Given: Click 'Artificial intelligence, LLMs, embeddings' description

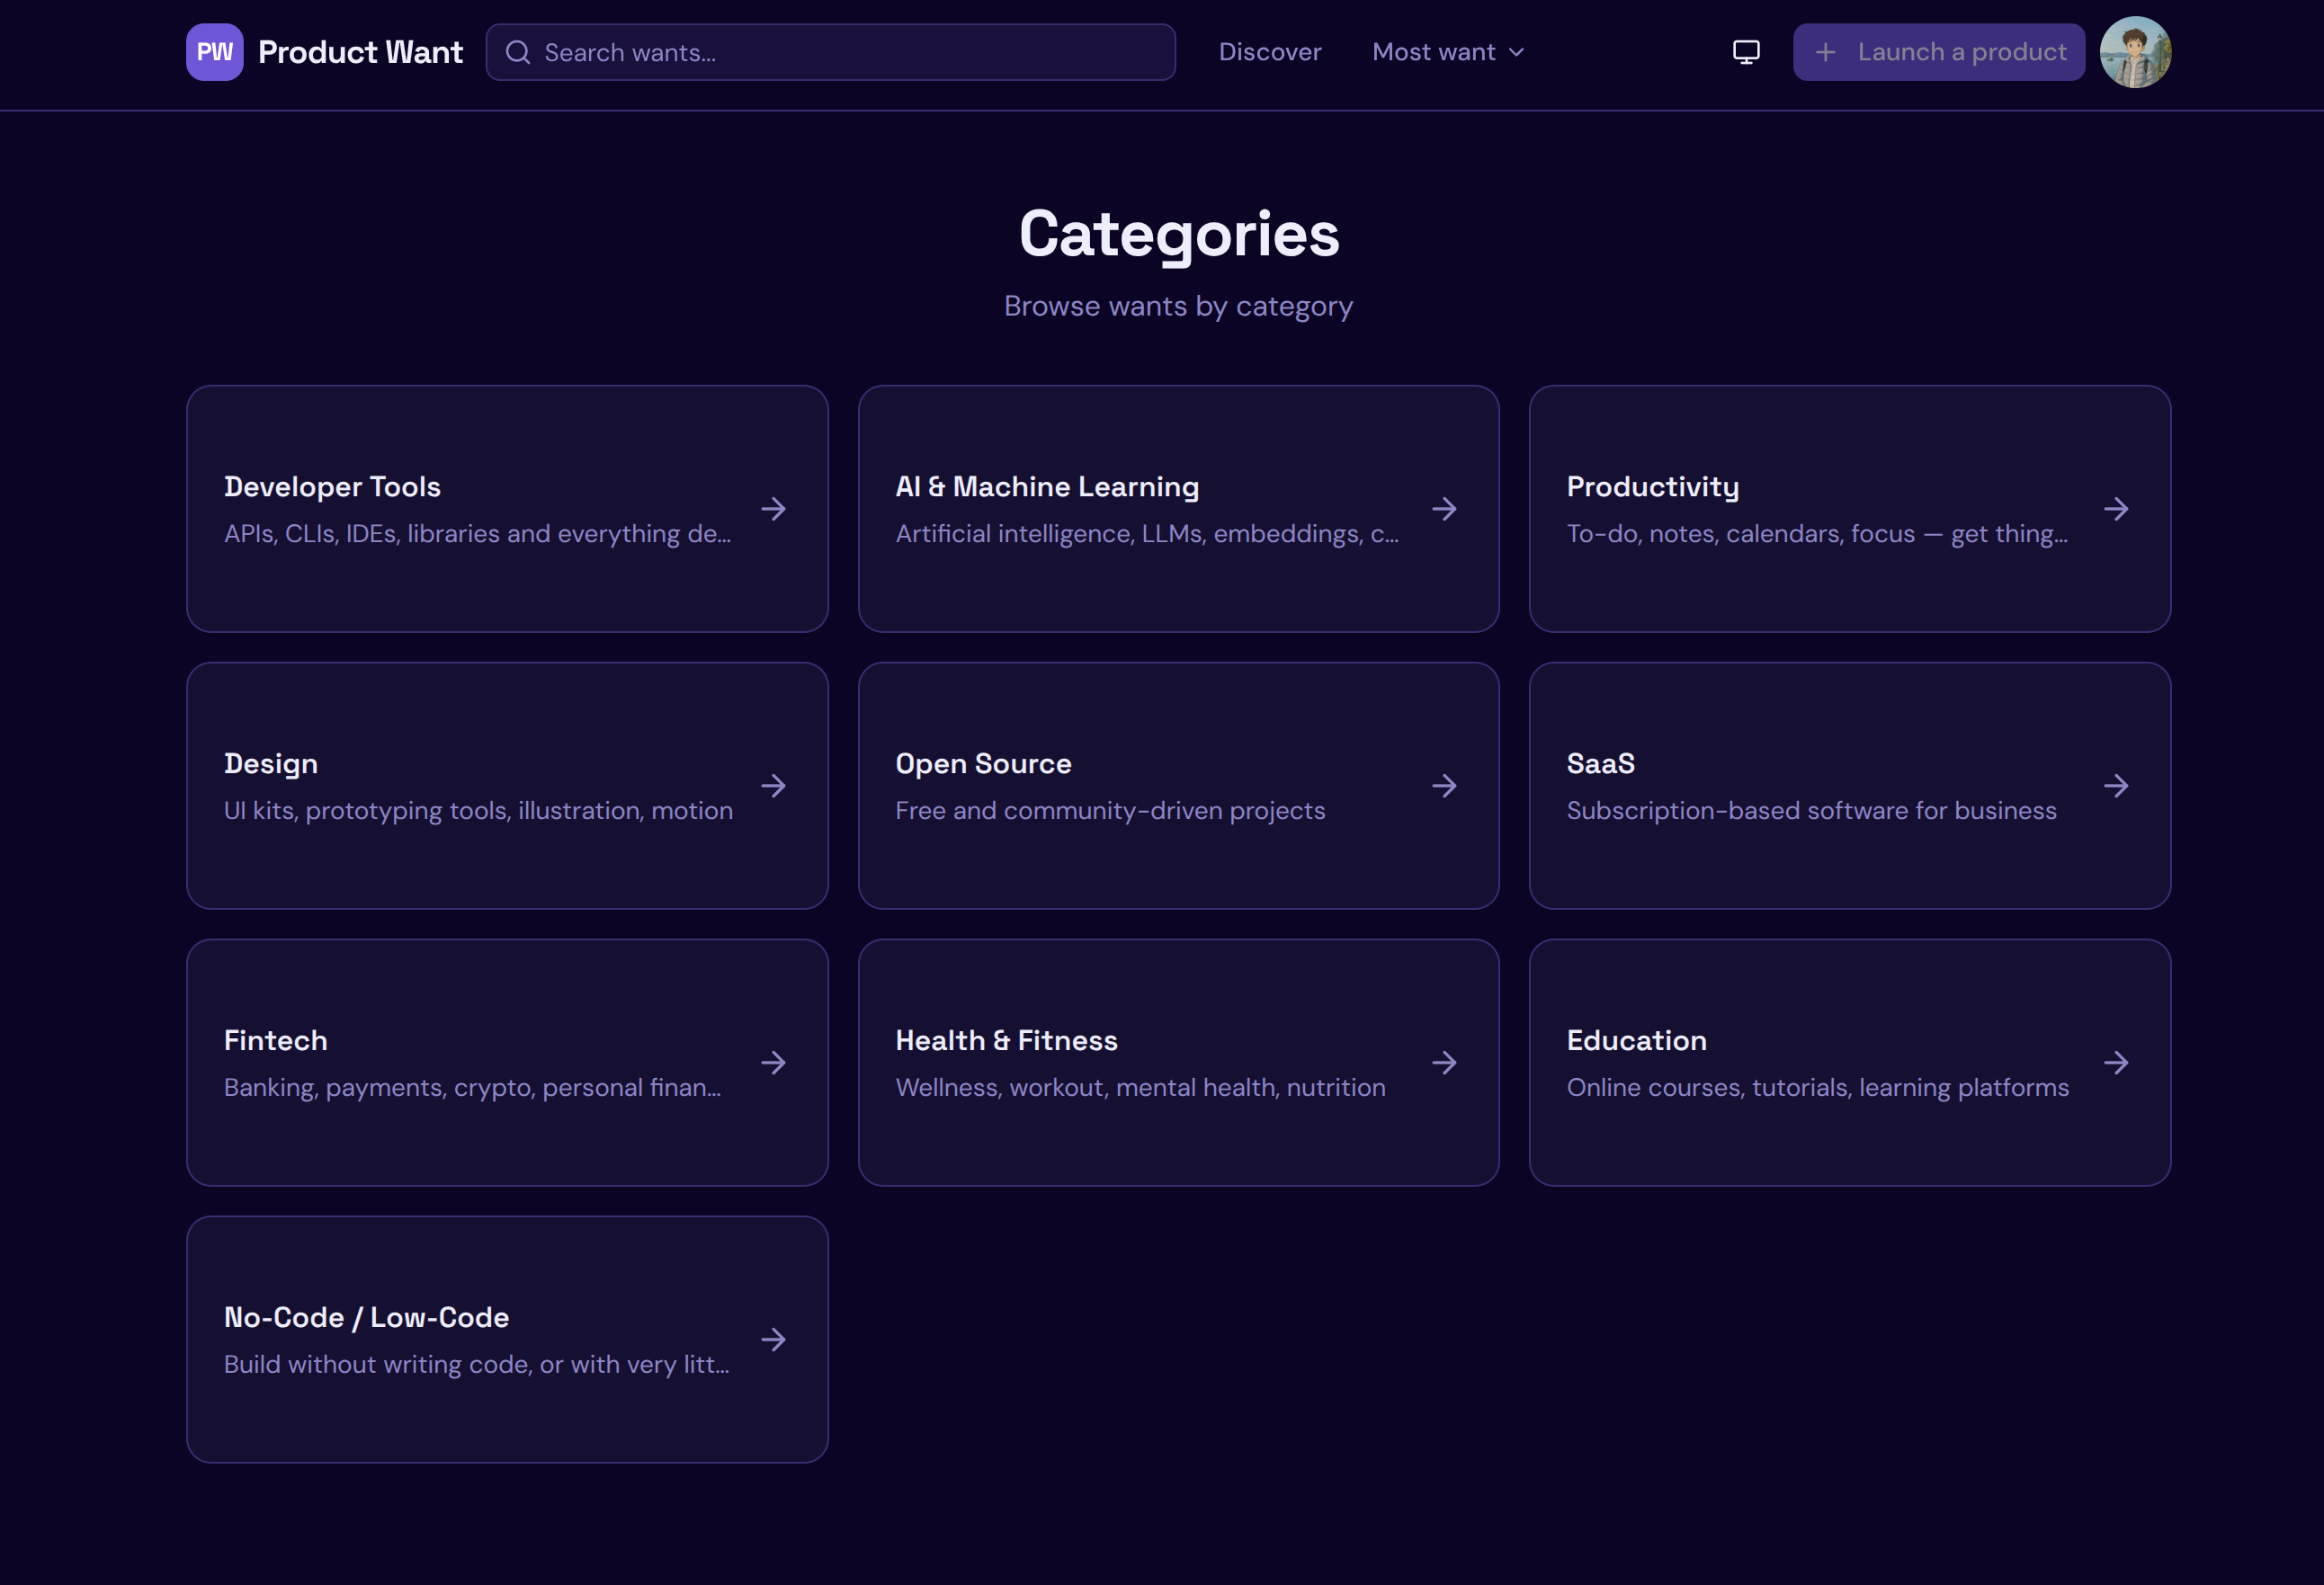Looking at the screenshot, I should point(1147,534).
